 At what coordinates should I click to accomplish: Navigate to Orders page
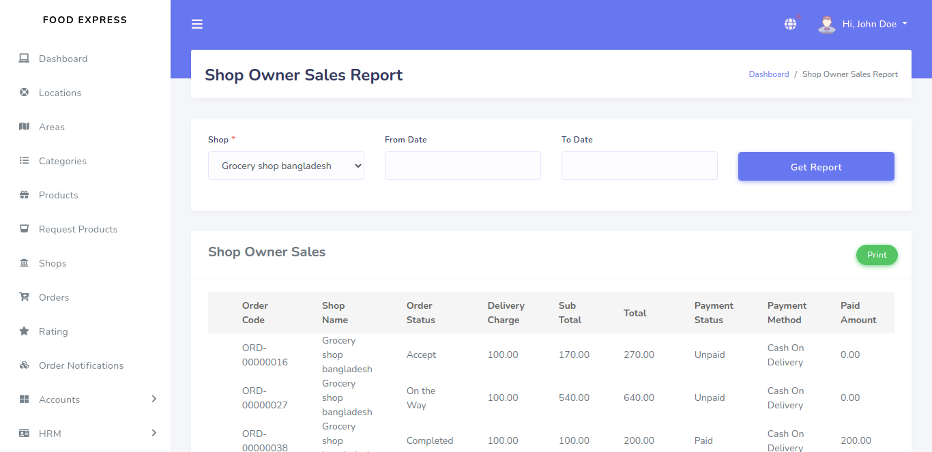tap(85, 297)
